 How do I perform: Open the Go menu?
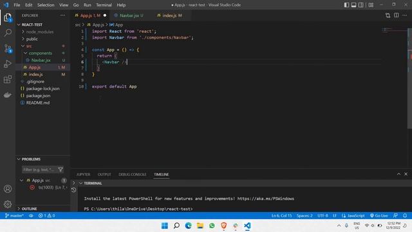click(76, 5)
